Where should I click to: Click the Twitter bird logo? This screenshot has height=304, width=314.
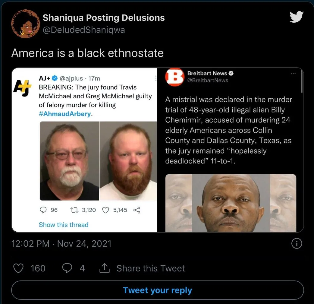(297, 17)
